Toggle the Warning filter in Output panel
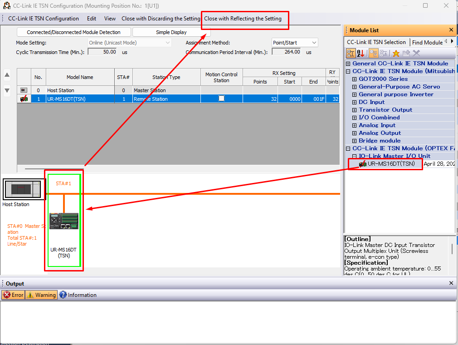 [x=41, y=295]
